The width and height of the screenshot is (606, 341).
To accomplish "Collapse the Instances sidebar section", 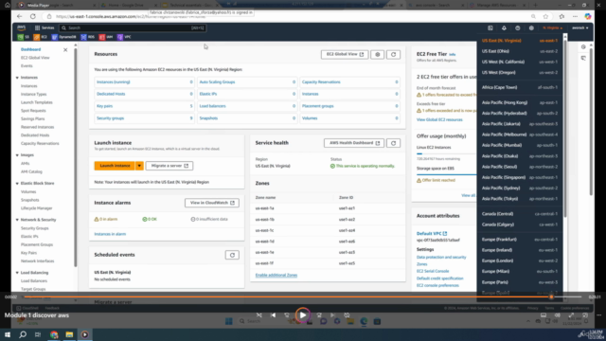I will click(x=17, y=78).
